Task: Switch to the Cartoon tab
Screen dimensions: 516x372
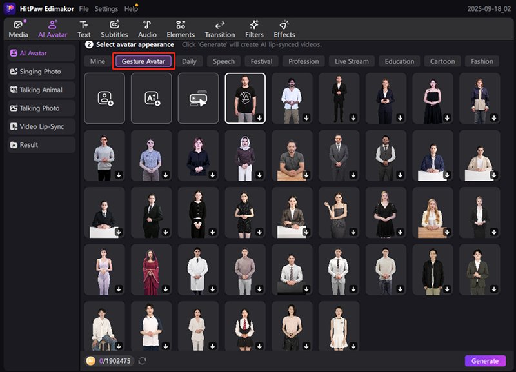Action: tap(442, 61)
